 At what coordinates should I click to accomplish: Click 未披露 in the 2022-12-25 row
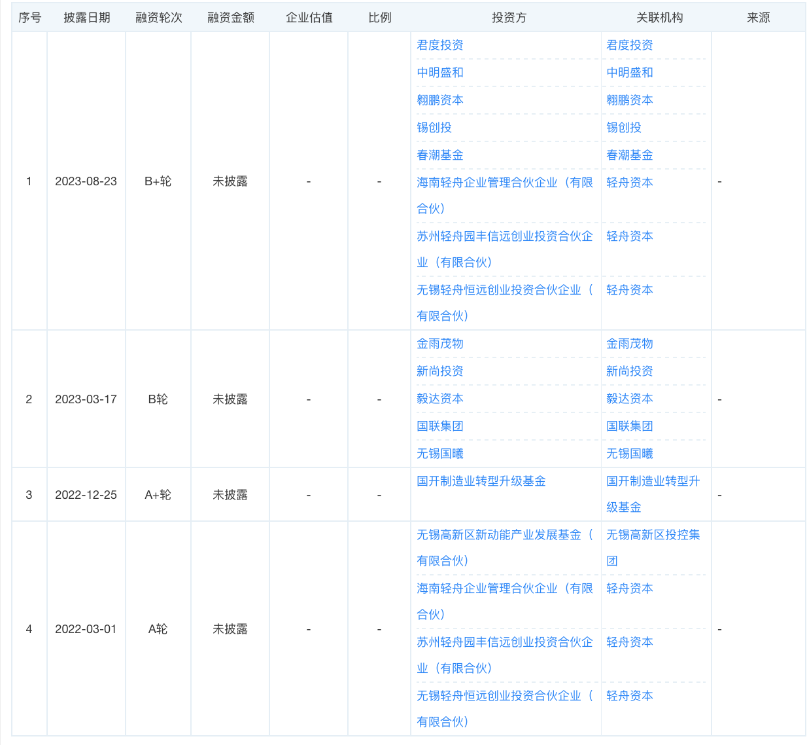tap(230, 495)
